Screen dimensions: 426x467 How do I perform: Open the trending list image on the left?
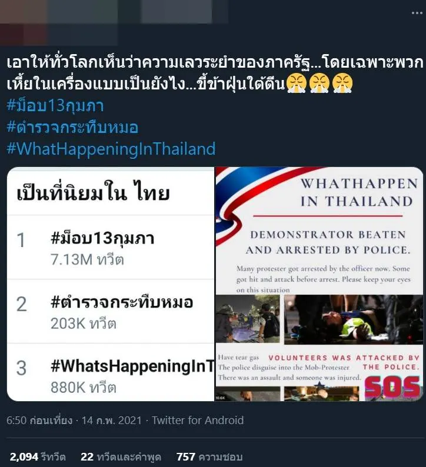coord(111,284)
